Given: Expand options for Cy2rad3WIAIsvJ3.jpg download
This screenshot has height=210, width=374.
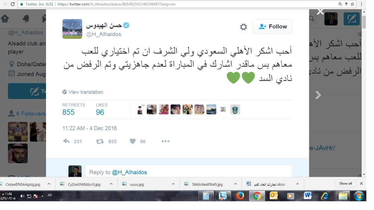Looking at the screenshot, I should coord(111,184).
